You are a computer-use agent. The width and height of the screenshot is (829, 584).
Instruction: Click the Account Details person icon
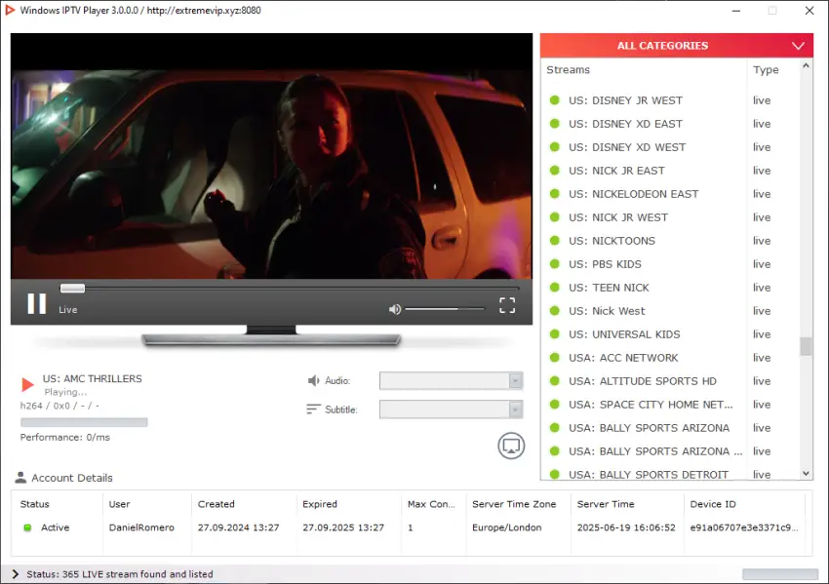click(x=20, y=477)
